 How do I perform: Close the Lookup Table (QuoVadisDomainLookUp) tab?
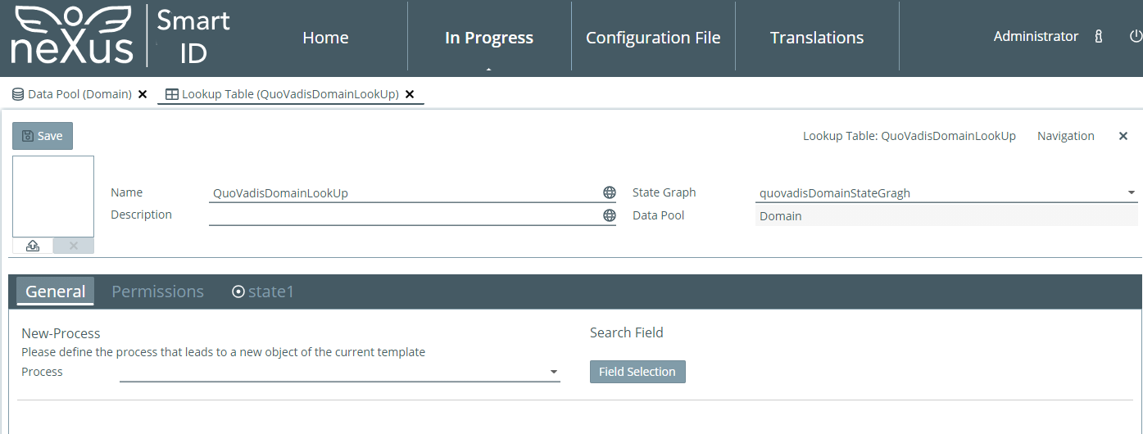(410, 94)
